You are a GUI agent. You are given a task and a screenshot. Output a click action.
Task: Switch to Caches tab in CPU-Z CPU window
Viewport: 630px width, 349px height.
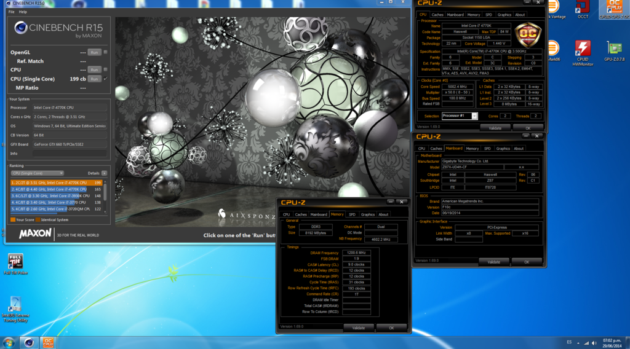[437, 15]
